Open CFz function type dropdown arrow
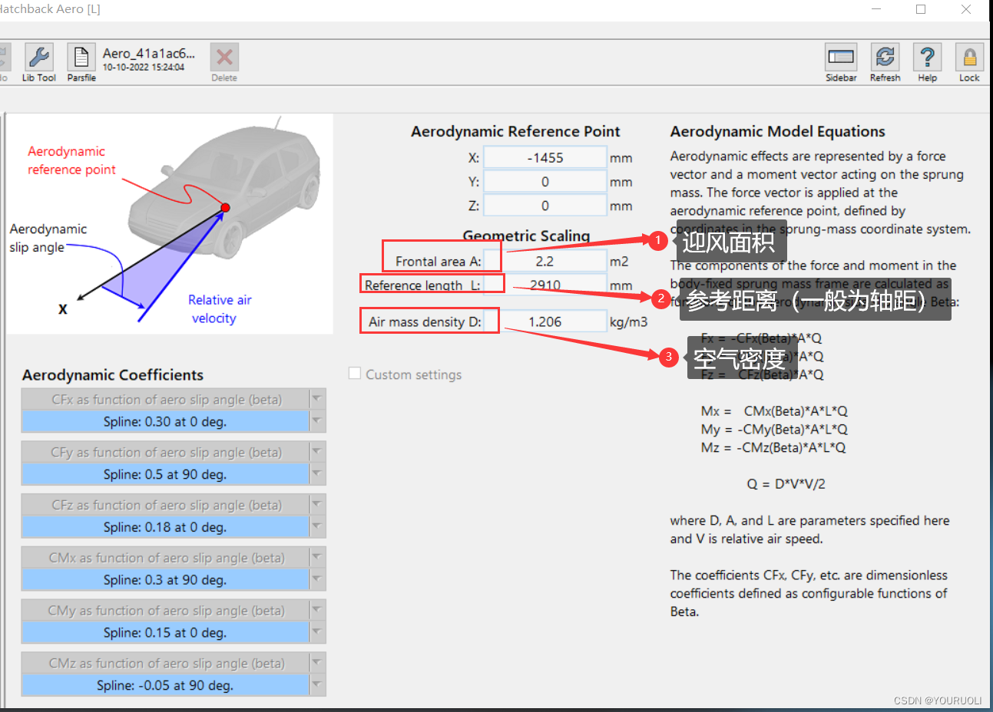 (317, 505)
